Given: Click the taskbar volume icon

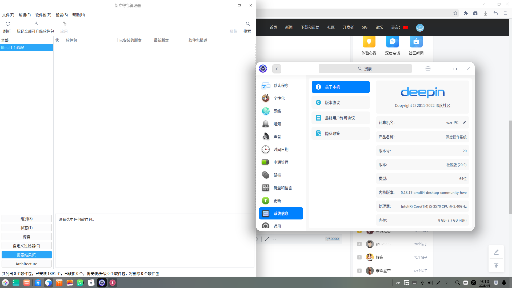Looking at the screenshot, I should point(430,283).
